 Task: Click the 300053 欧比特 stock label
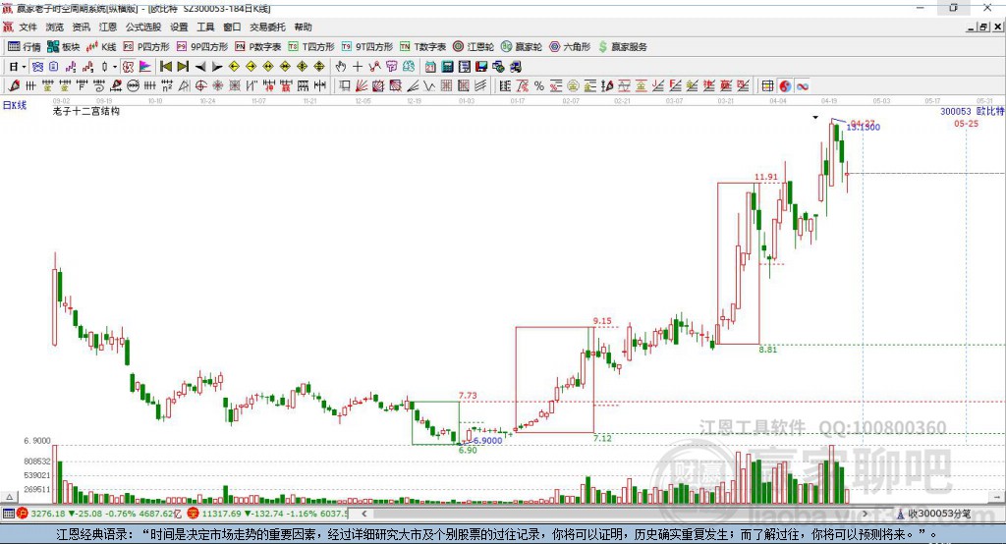[972, 112]
